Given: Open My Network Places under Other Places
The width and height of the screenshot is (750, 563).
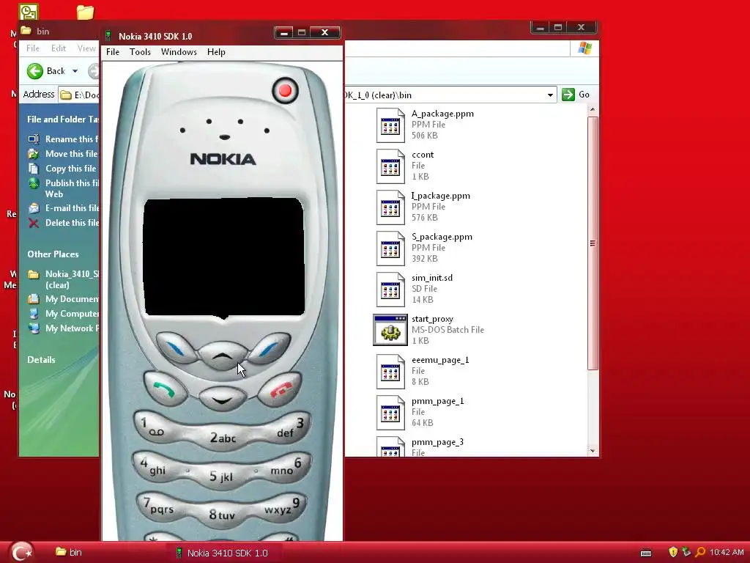Looking at the screenshot, I should [x=72, y=328].
